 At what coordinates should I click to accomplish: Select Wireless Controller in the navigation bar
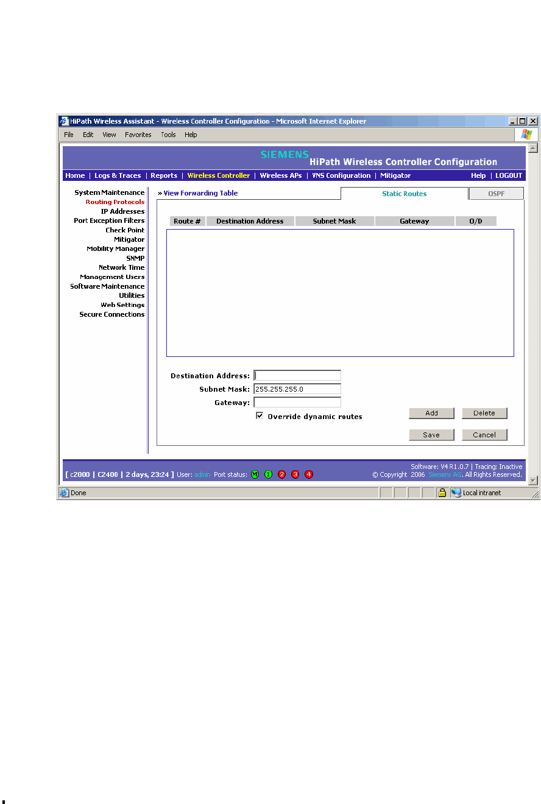click(219, 175)
